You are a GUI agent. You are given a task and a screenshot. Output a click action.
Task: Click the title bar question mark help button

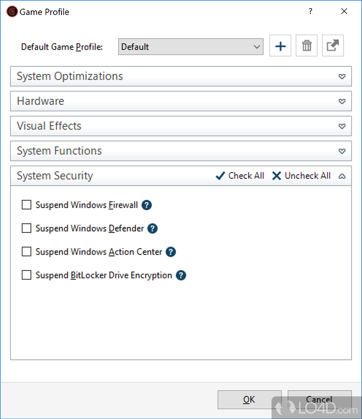pos(310,12)
